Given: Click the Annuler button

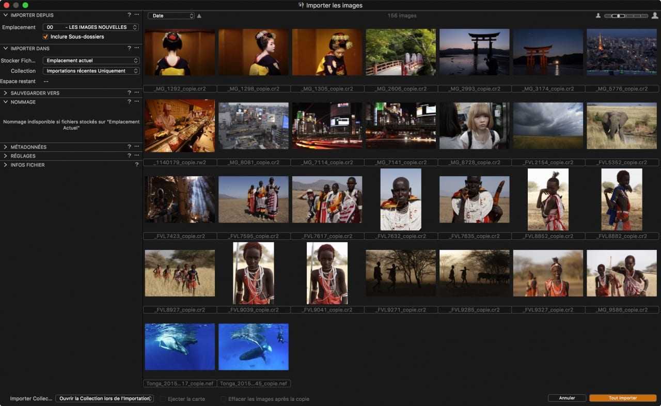Looking at the screenshot, I should (x=567, y=398).
